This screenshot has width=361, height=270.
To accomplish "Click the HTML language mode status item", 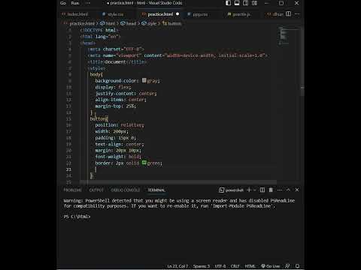I will click(250, 266).
